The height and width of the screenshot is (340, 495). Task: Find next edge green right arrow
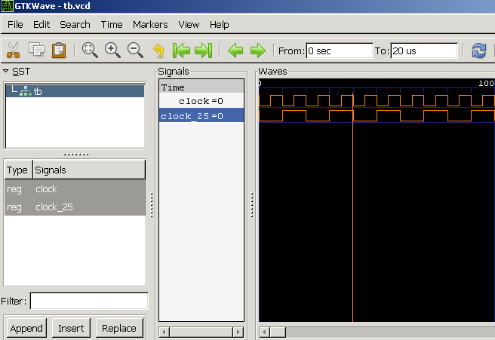258,51
